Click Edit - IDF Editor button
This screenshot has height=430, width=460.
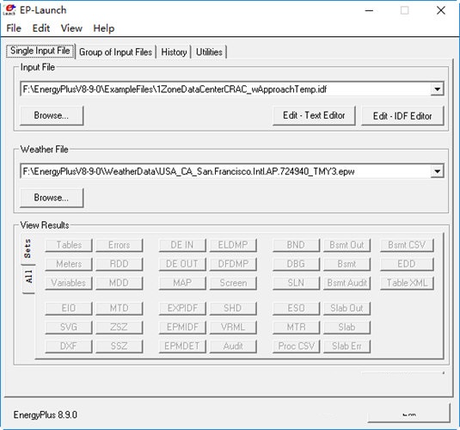pos(402,116)
